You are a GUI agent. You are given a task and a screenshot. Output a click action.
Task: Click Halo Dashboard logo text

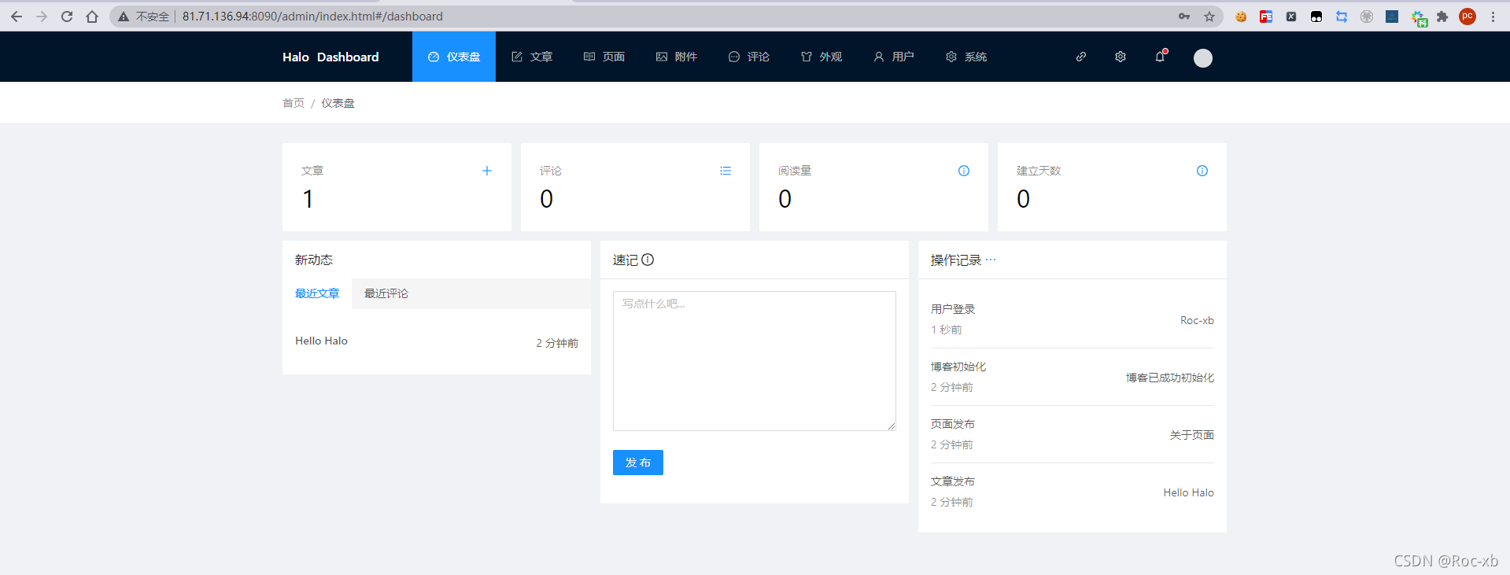[x=330, y=57]
